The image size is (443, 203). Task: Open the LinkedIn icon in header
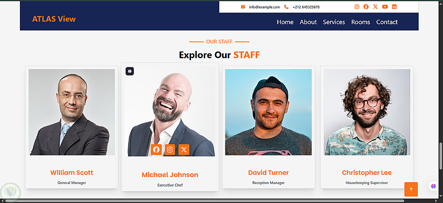[x=394, y=7]
